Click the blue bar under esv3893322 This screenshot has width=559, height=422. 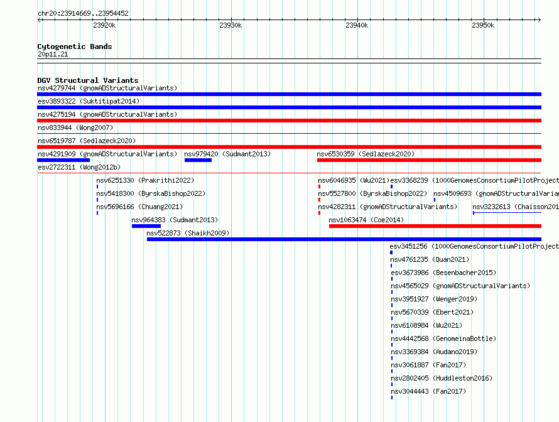289,107
